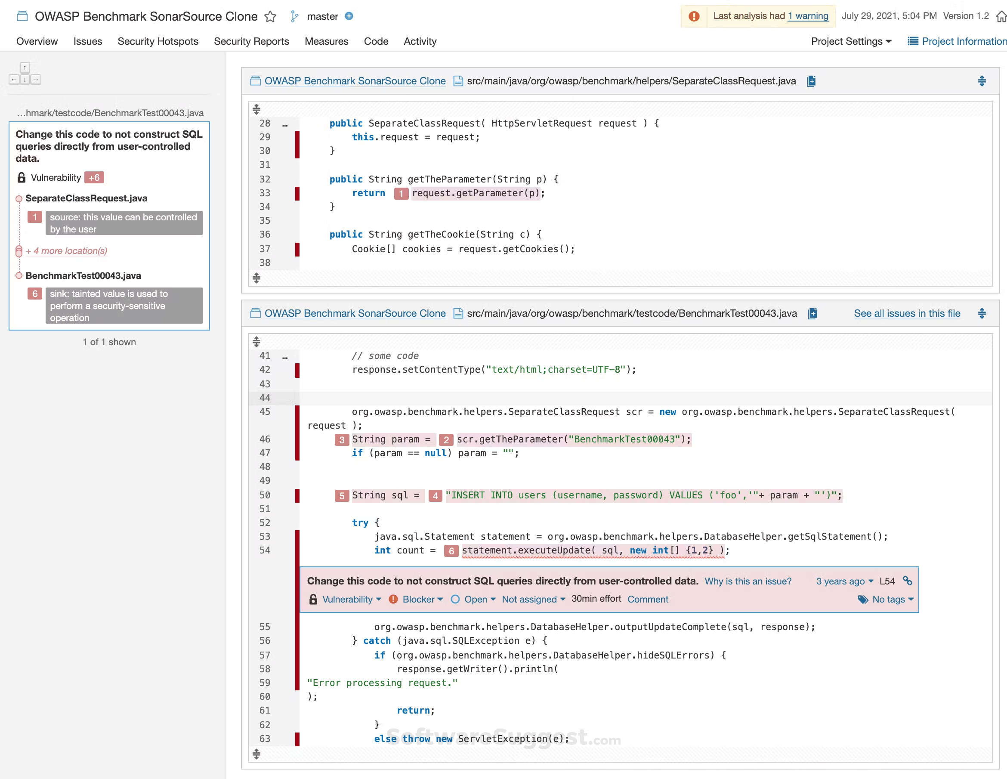1007x779 pixels.
Task: Click the tags icon in issue box
Action: point(863,600)
